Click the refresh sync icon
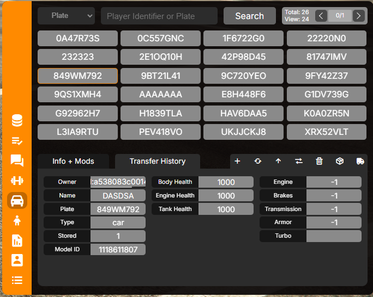The image size is (373, 297). tap(258, 161)
